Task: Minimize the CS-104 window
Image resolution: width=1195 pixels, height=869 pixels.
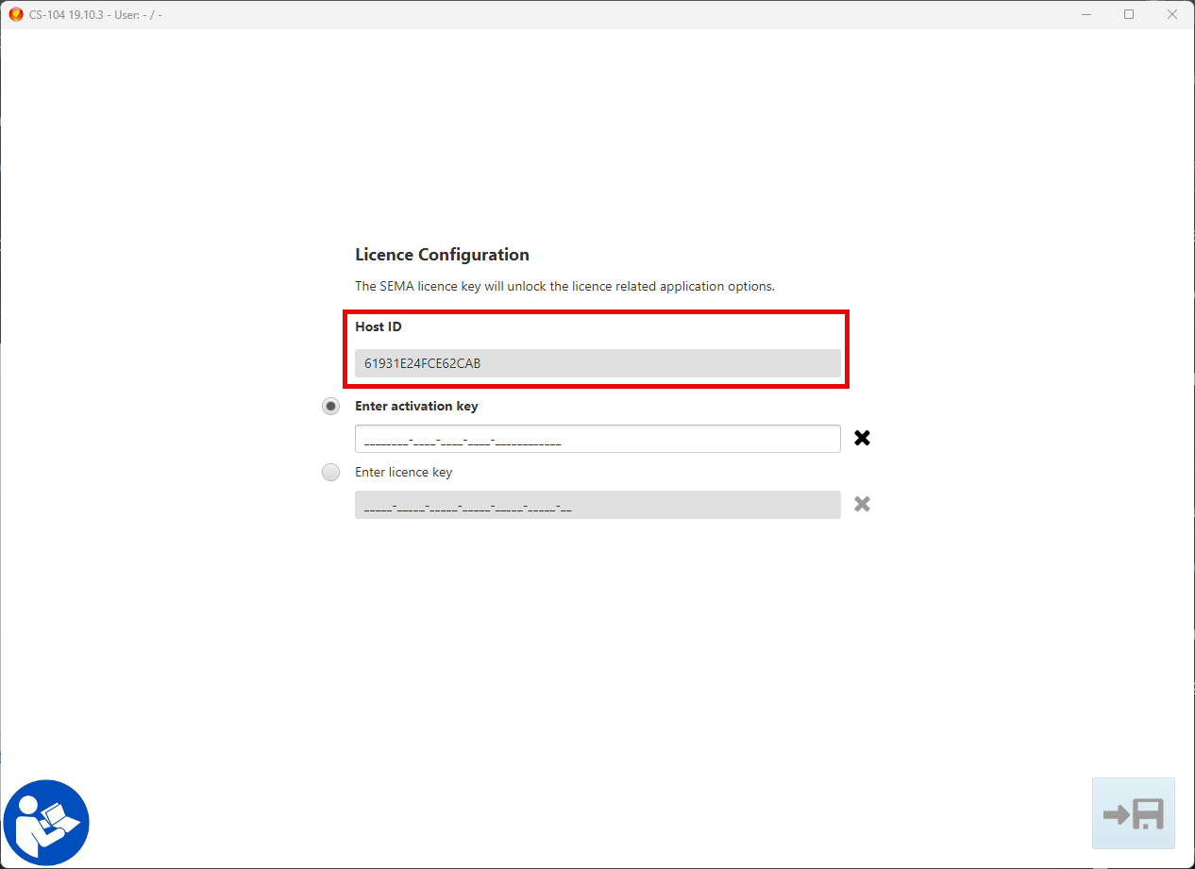Action: click(x=1087, y=15)
